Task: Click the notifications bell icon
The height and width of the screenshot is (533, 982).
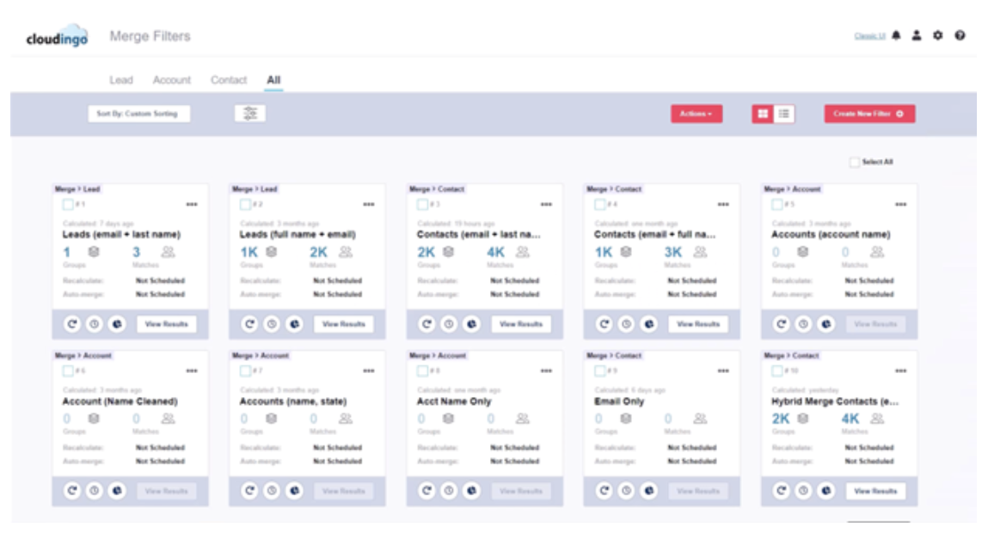Action: click(897, 36)
